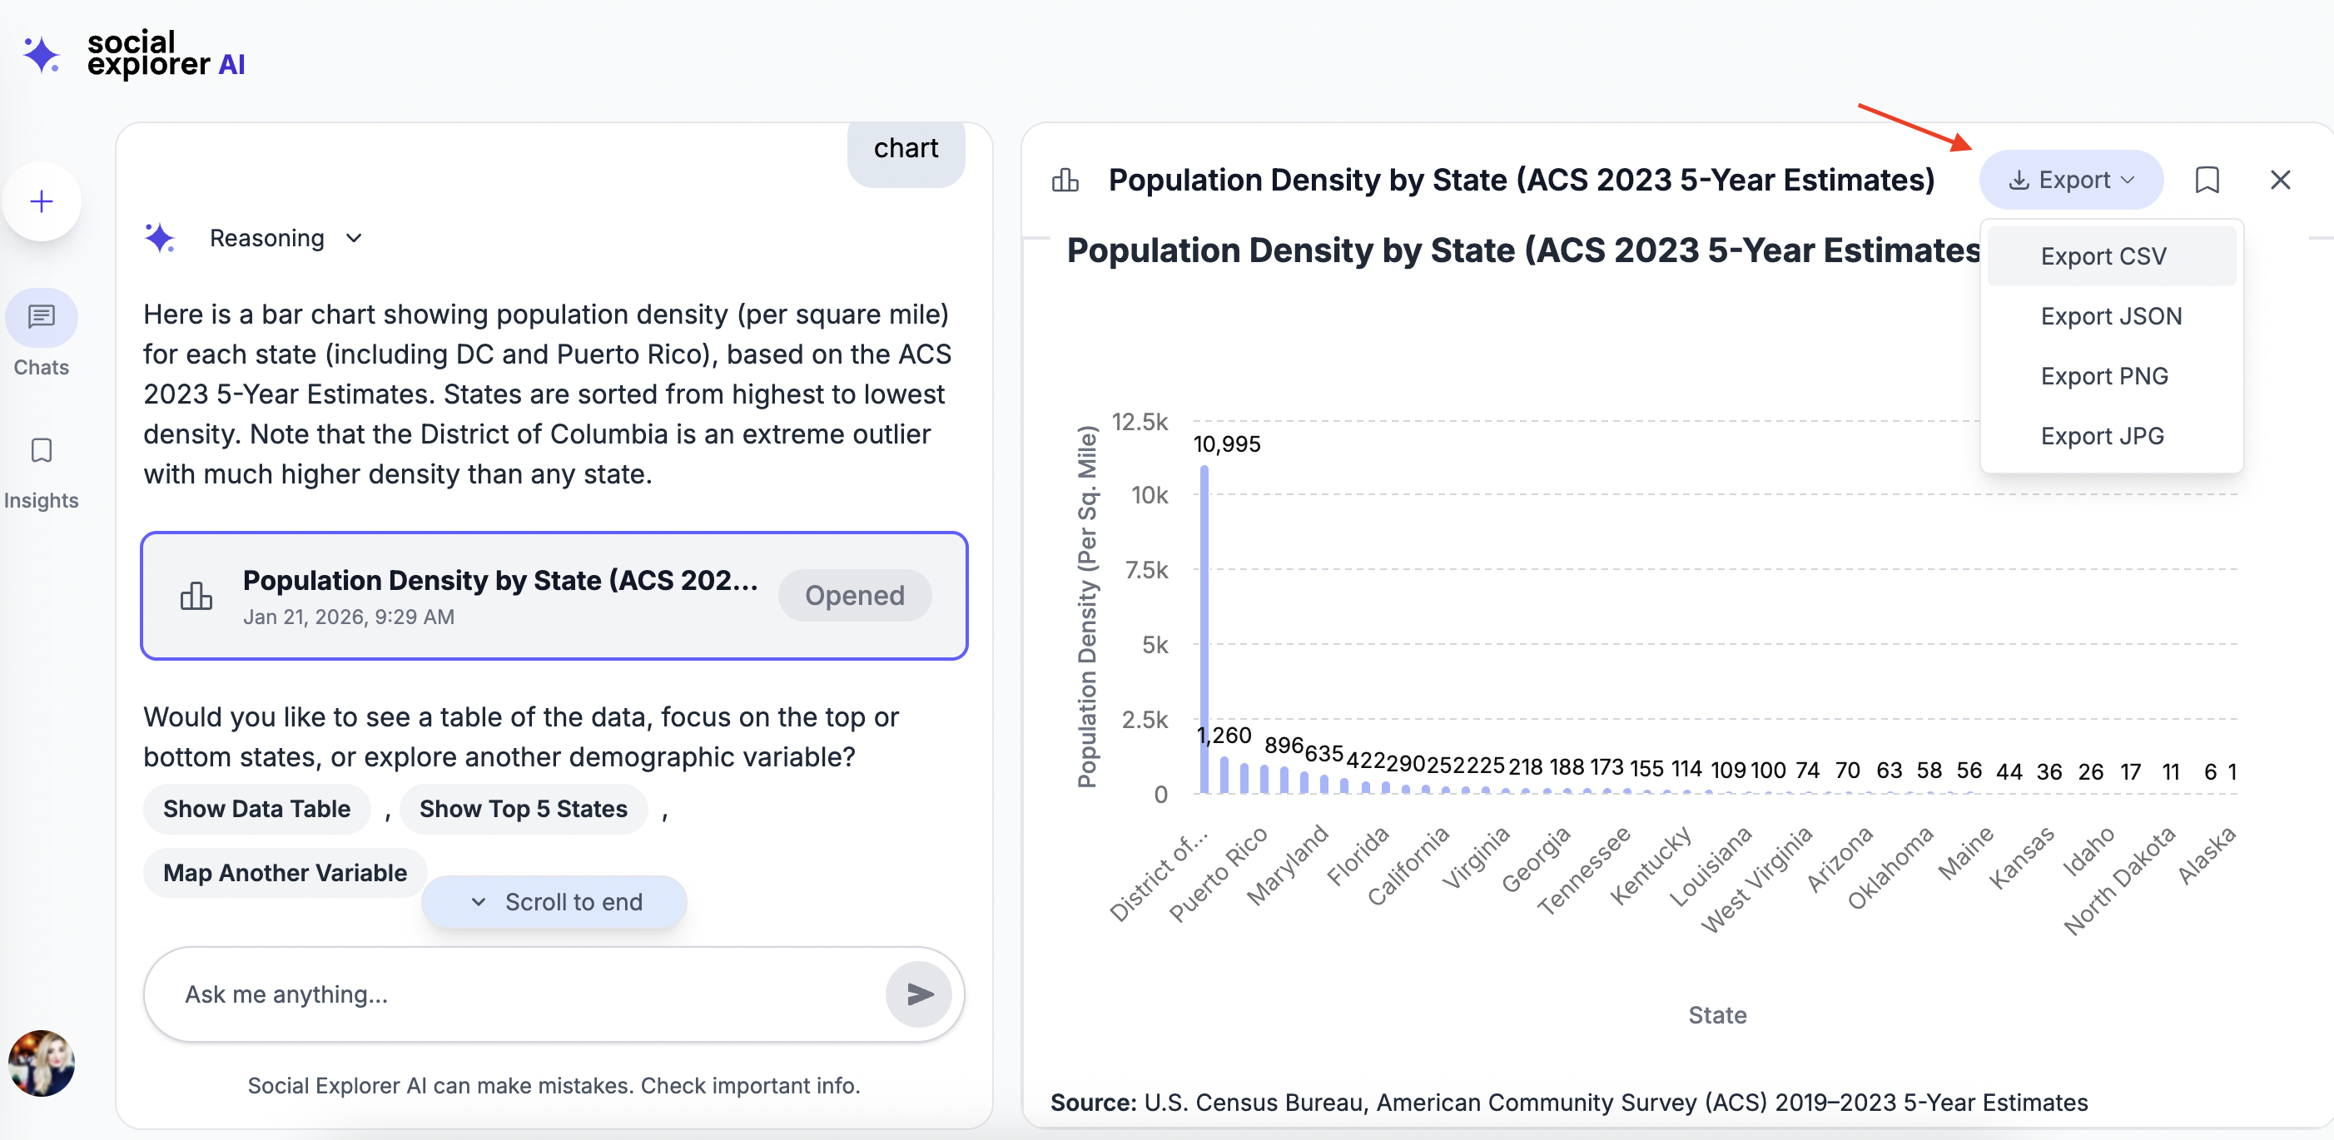Bookmark the chart using the bookmark icon
2334x1140 pixels.
click(2207, 181)
